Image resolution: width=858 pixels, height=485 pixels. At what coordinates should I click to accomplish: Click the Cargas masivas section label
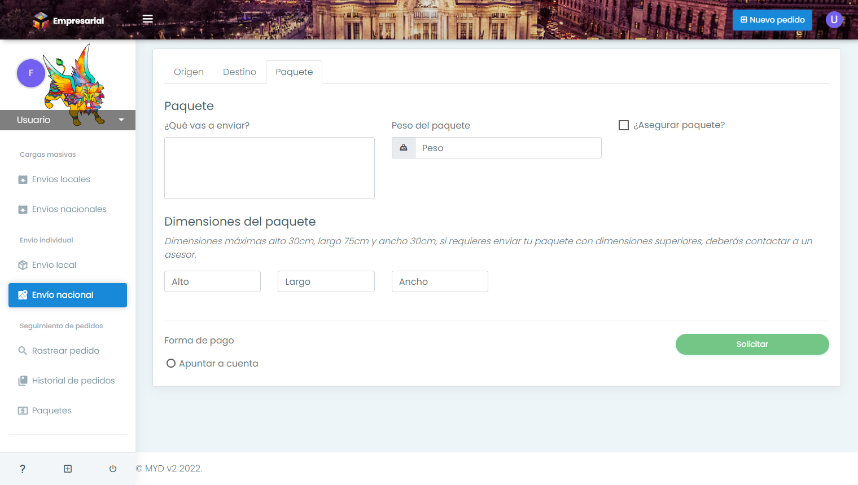point(47,155)
